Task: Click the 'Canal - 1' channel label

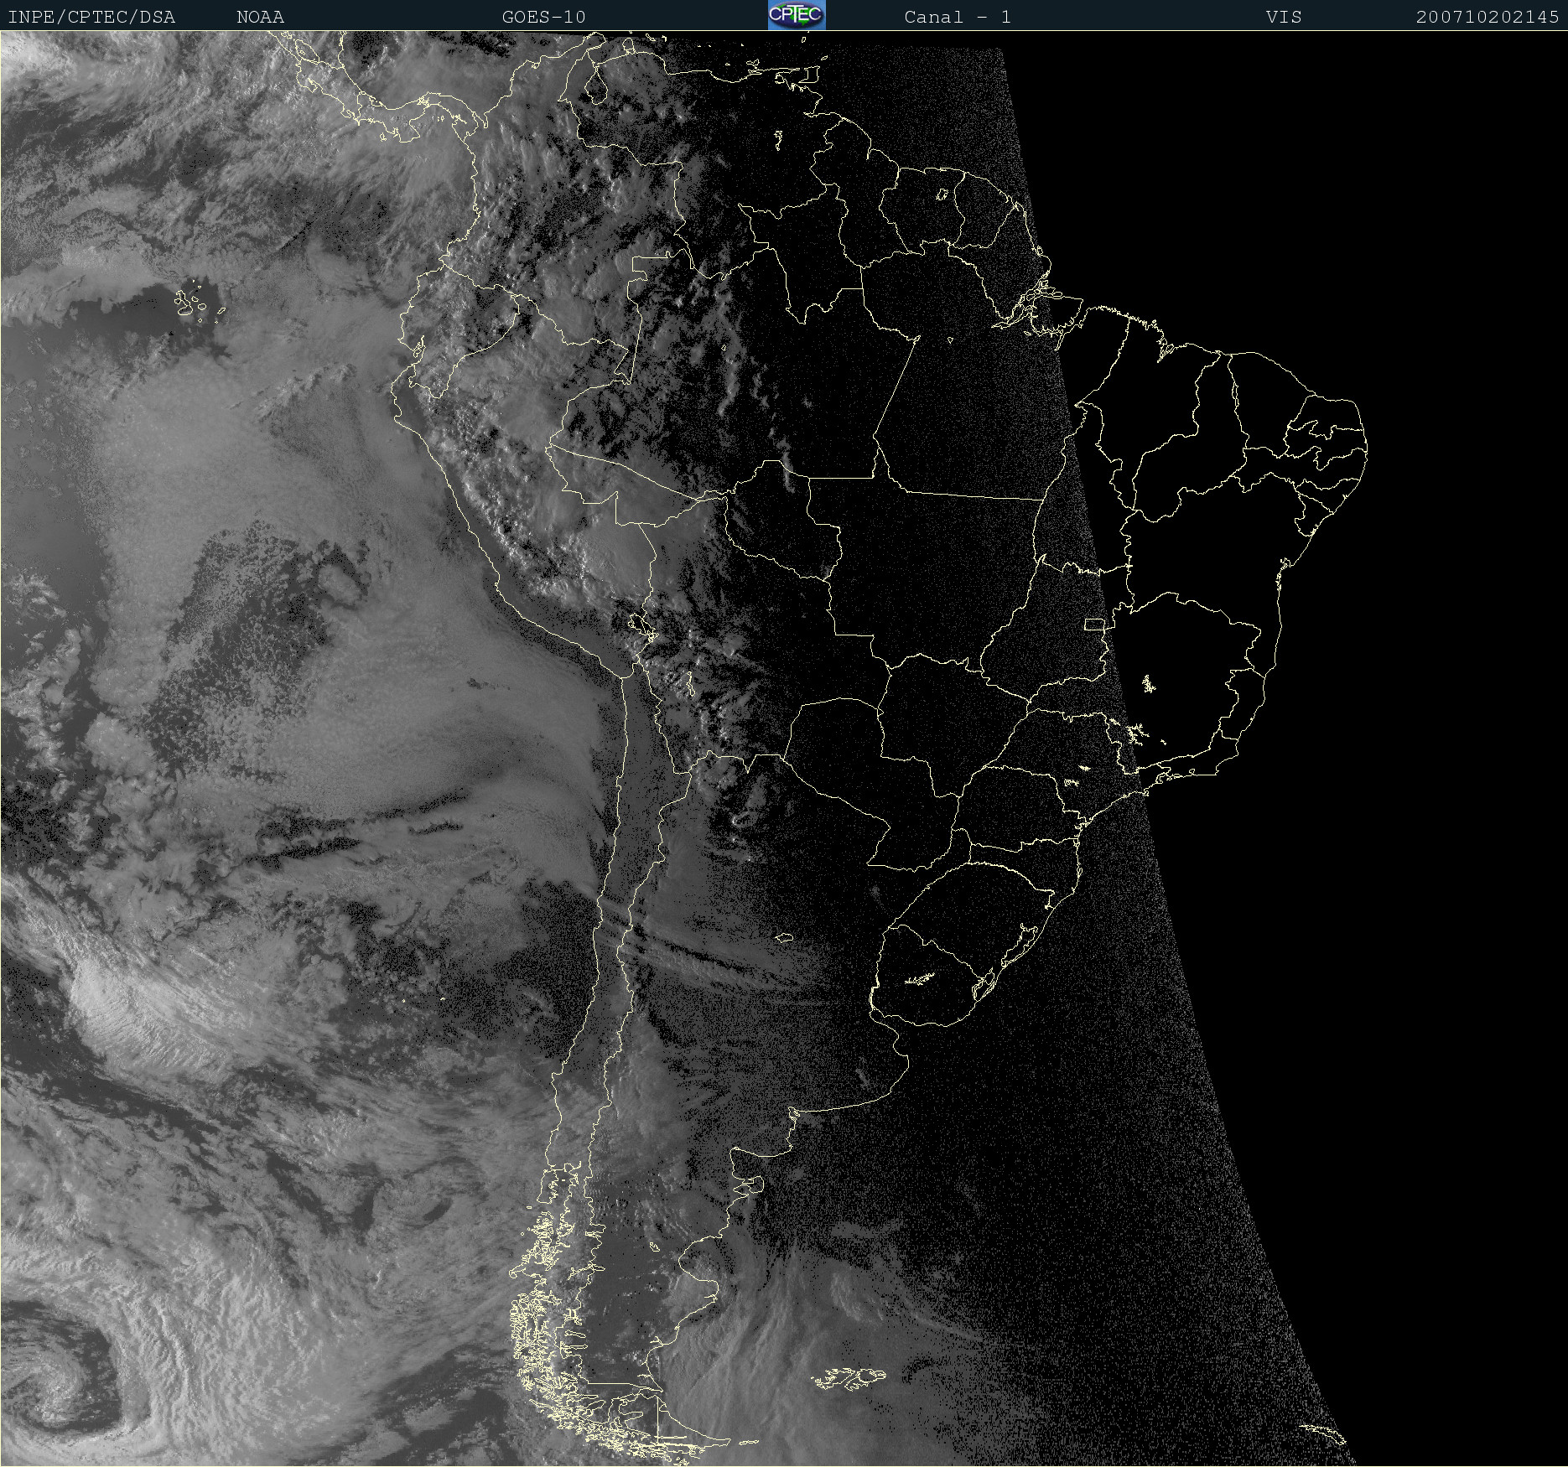Action: pyautogui.click(x=958, y=17)
